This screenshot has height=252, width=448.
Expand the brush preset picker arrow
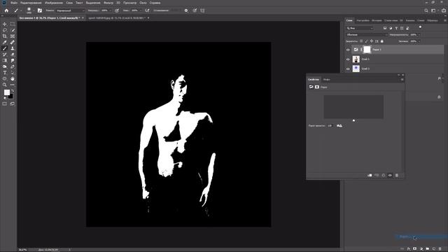(34, 10)
